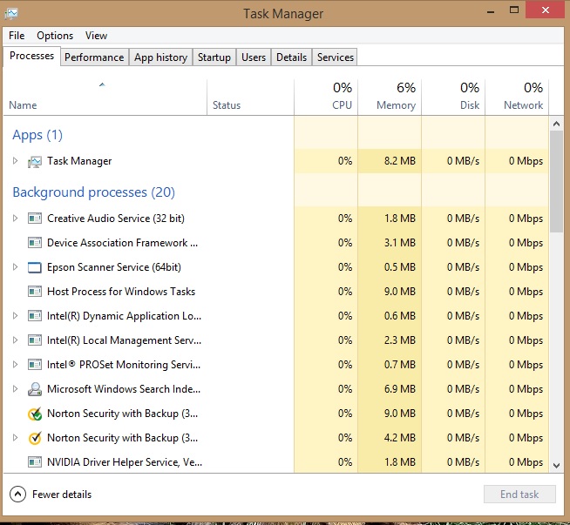Select the Host Process for Windows Tasks row

(x=276, y=292)
